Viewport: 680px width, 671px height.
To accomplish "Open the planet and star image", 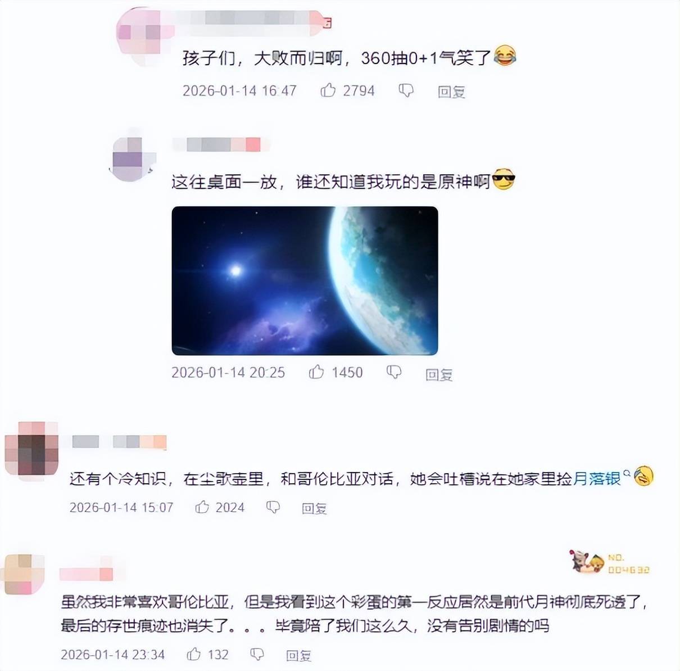I will tap(305, 280).
